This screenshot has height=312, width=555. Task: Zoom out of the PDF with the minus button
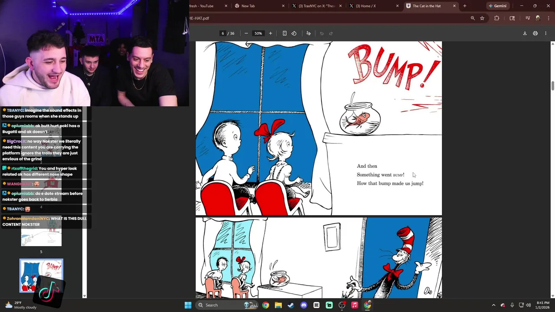246,33
